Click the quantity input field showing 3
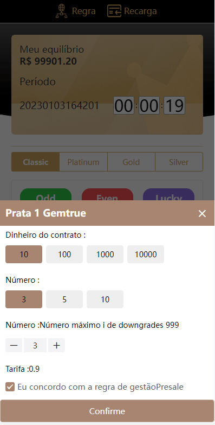215x425 pixels. point(35,345)
